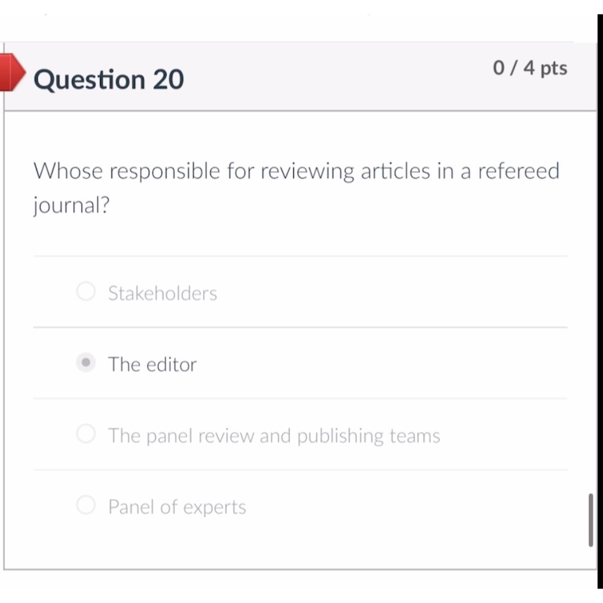Click the filled radio circle next to The editor

[86, 363]
